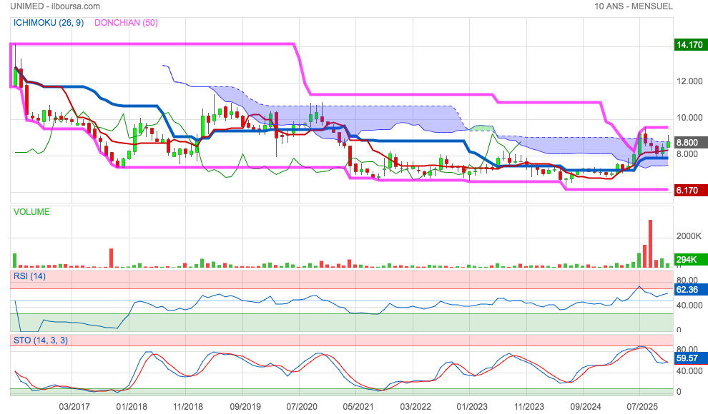Click the tallest red volume bar
The image size is (708, 414).
coord(651,243)
